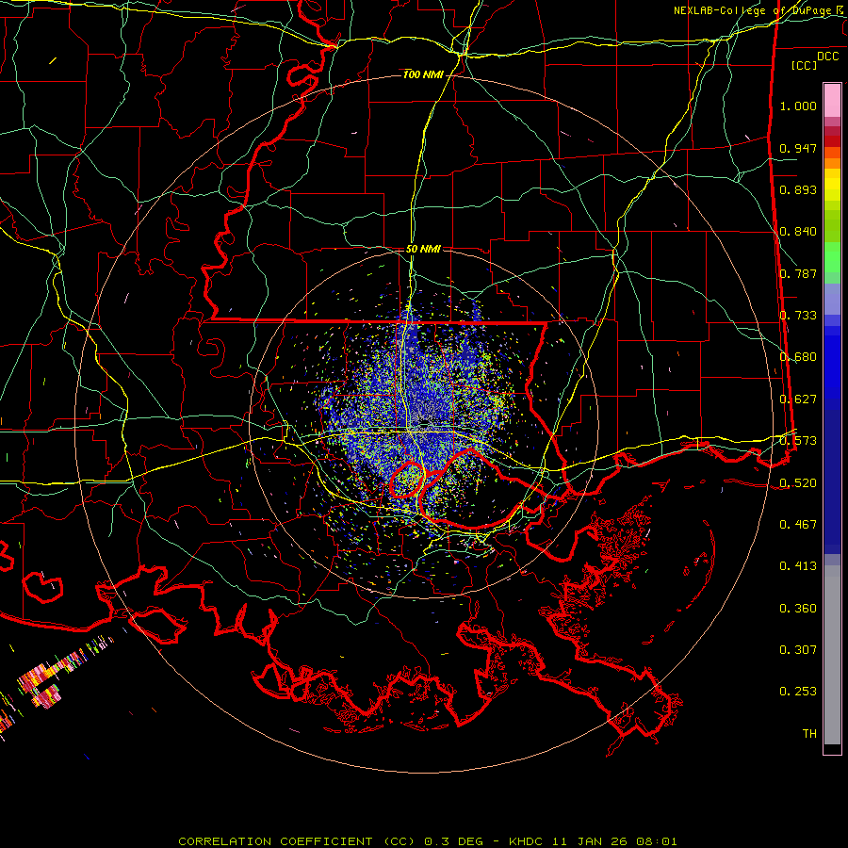Click the 0.467 legend value
848x848 pixels.
798,525
